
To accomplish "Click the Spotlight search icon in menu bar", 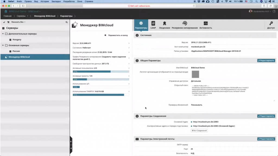I will click(256, 1).
